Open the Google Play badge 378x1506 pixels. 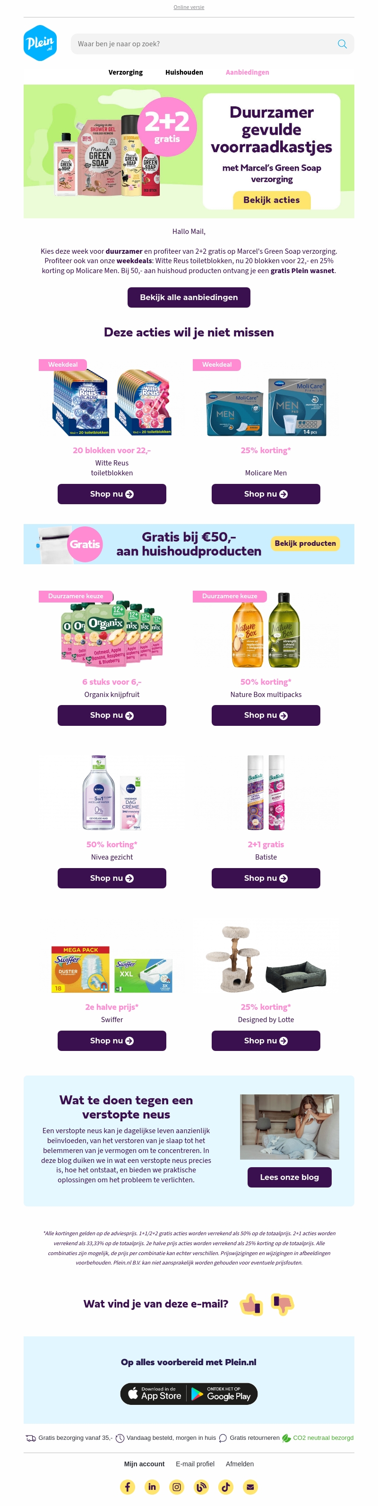pyautogui.click(x=222, y=1393)
